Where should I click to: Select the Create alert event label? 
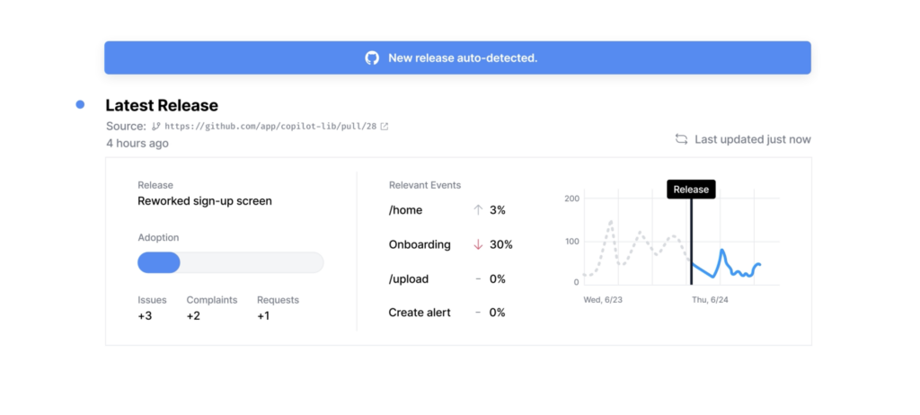[420, 313]
